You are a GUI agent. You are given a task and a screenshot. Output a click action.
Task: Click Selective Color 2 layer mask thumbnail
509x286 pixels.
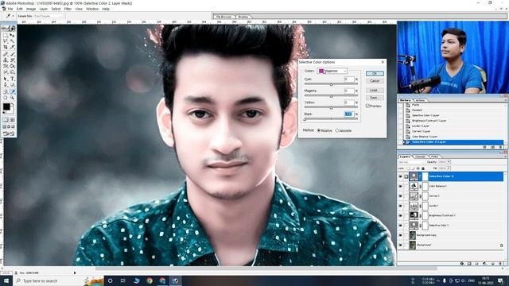(425, 176)
